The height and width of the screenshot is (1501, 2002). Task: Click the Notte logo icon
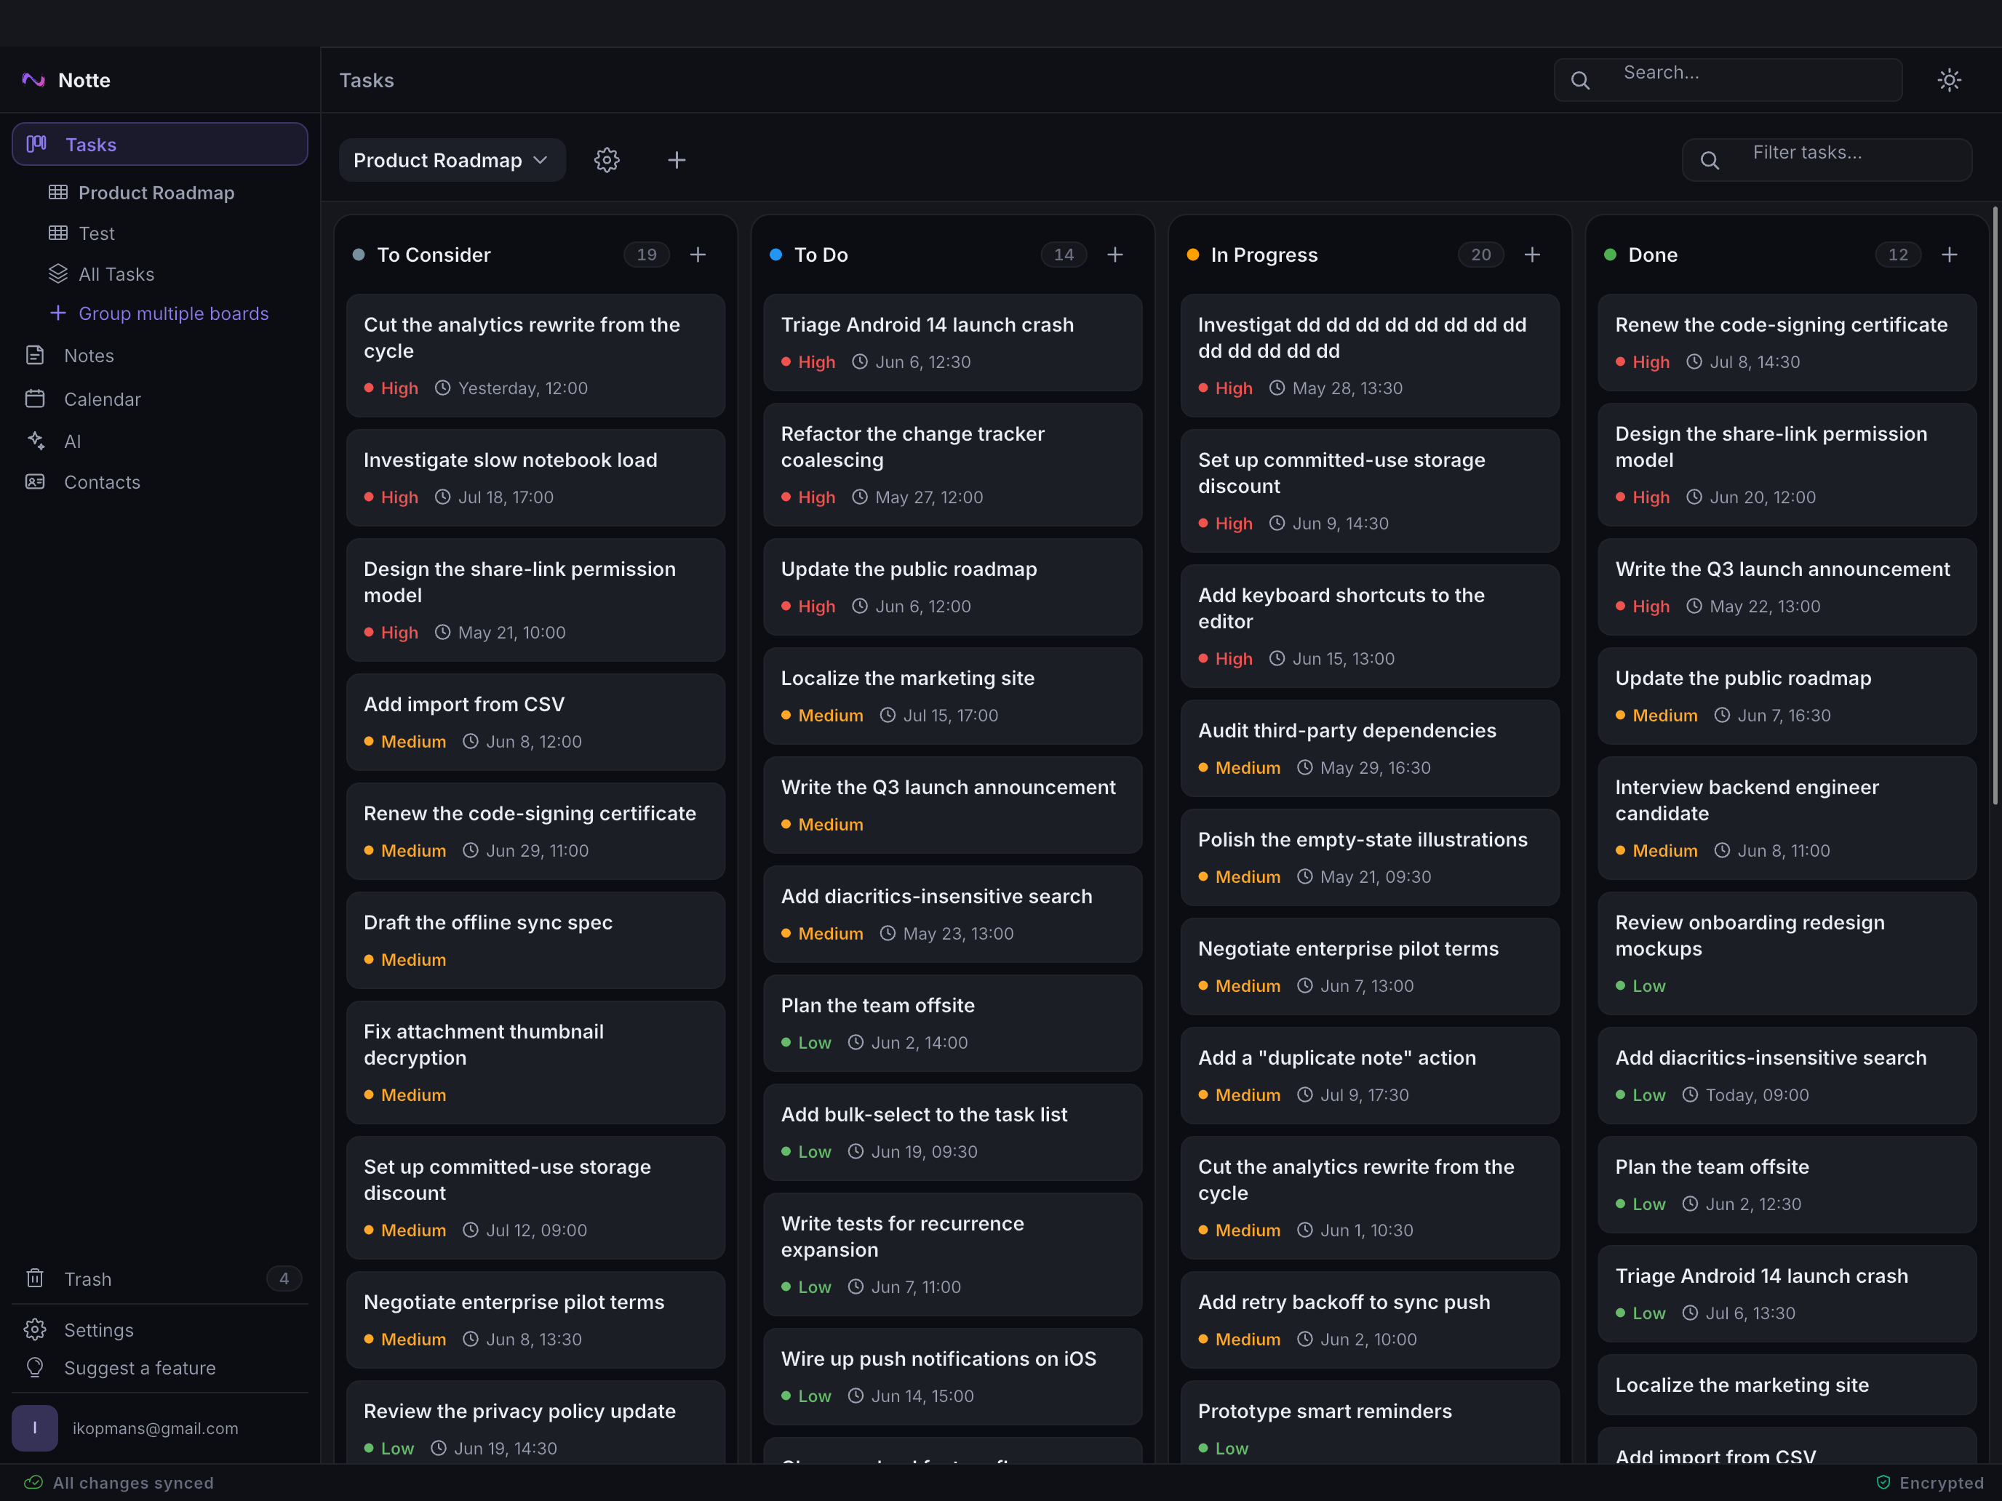click(x=33, y=81)
